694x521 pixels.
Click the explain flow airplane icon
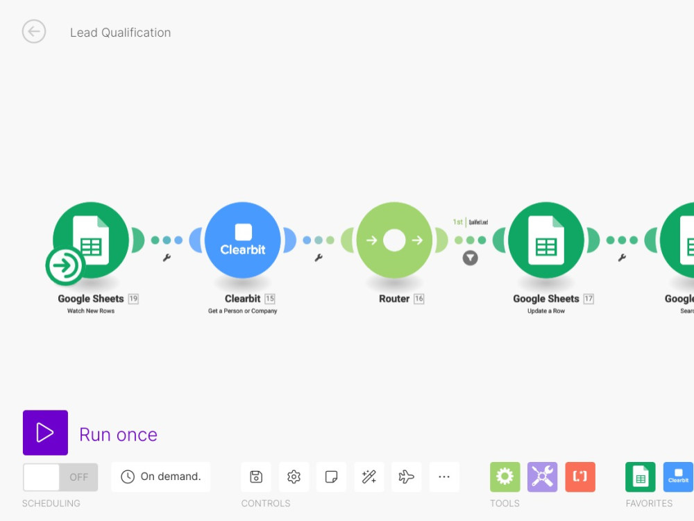(406, 477)
